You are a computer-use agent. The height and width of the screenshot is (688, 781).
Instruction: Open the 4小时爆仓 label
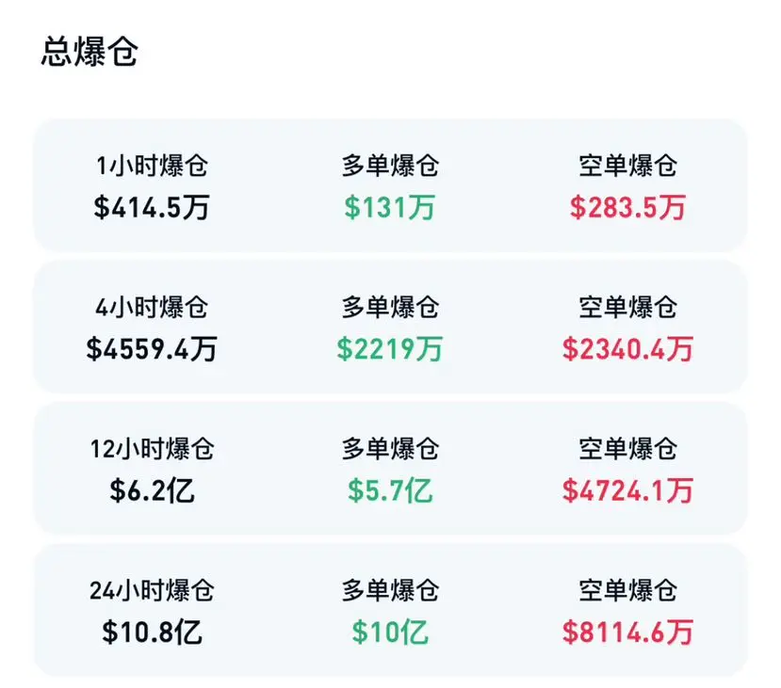point(152,307)
